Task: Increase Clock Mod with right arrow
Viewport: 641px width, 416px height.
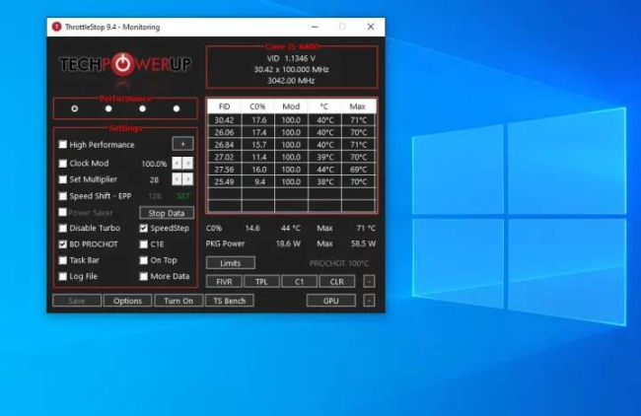Action: 187,163
